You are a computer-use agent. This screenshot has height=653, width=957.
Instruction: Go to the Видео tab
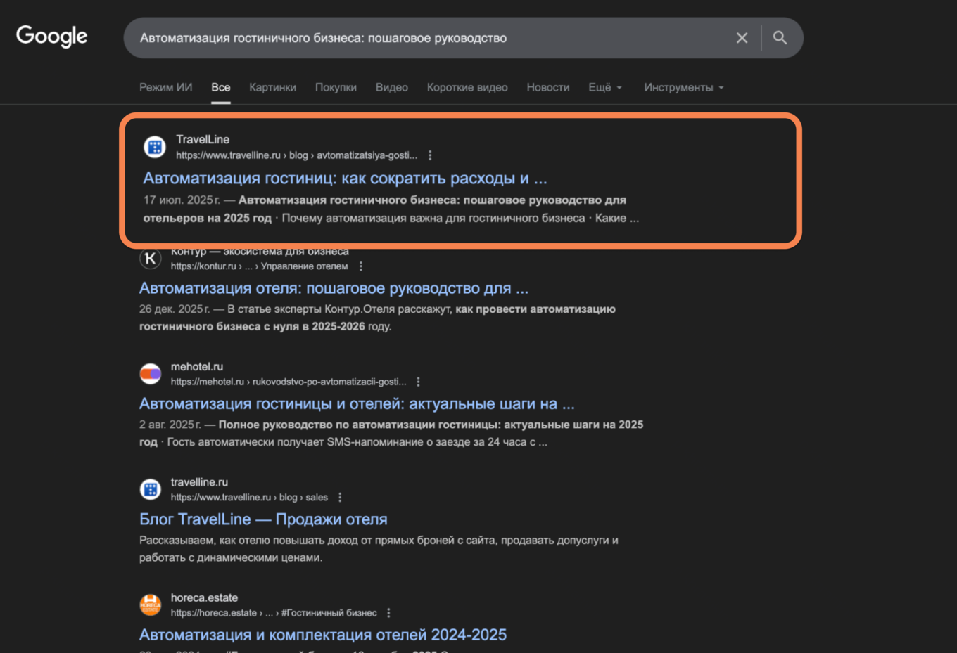click(392, 87)
